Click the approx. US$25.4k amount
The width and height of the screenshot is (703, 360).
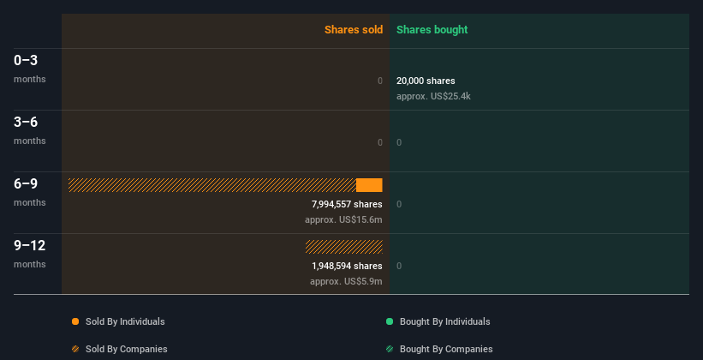[433, 96]
